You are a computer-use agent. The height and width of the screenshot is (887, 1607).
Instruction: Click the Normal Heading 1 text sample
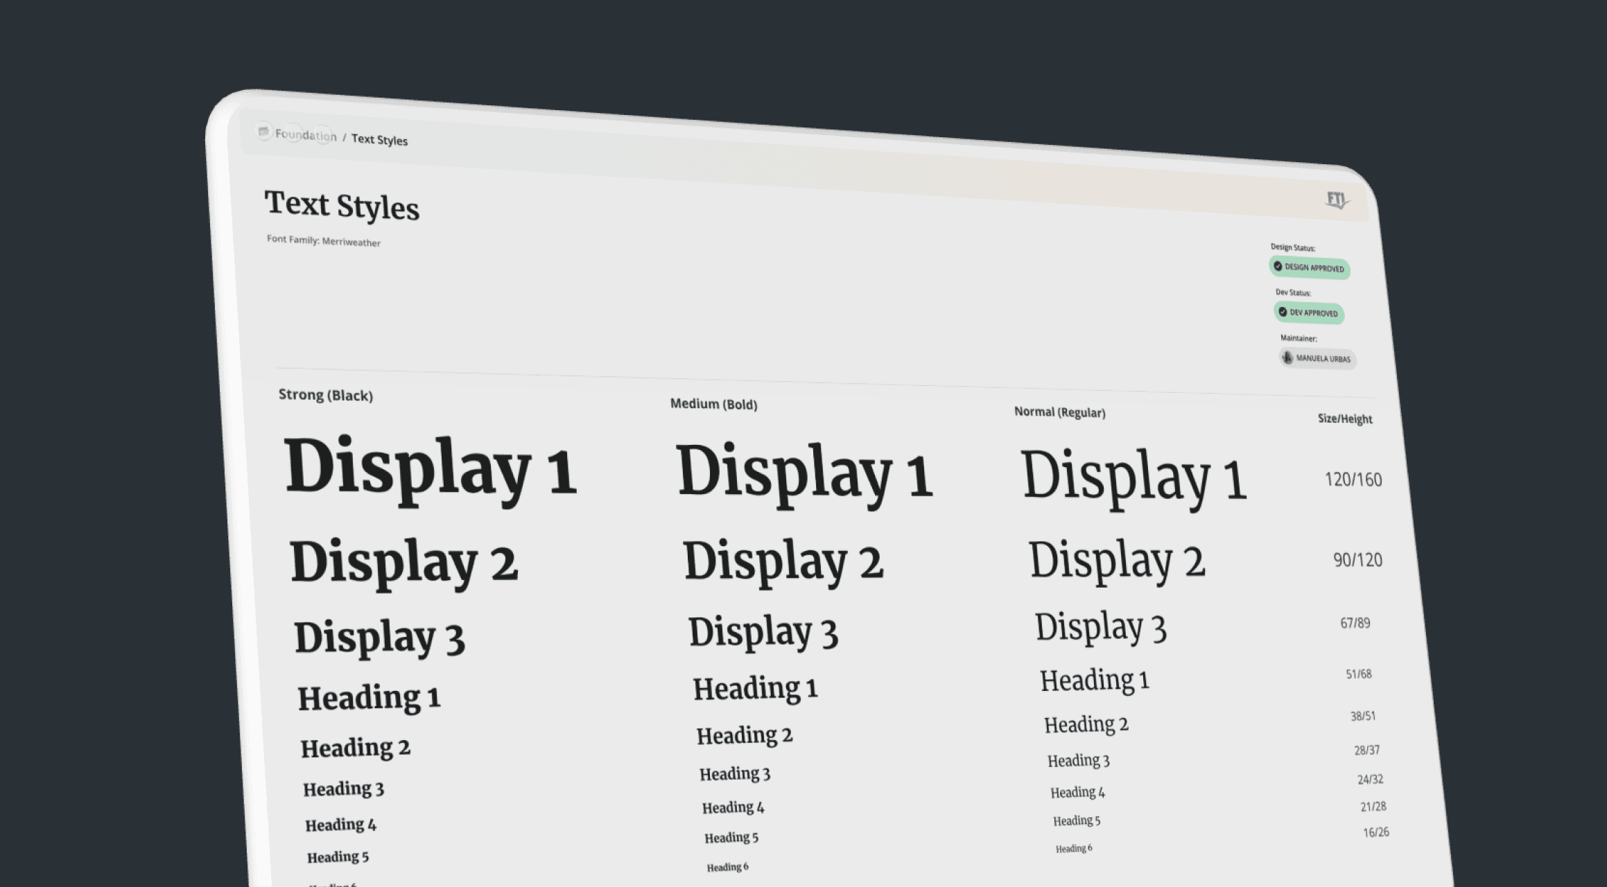tap(1094, 680)
